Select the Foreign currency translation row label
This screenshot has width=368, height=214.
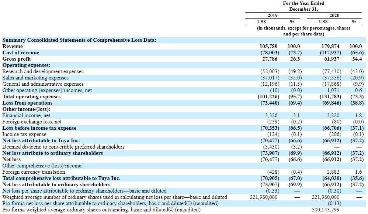pos(34,172)
